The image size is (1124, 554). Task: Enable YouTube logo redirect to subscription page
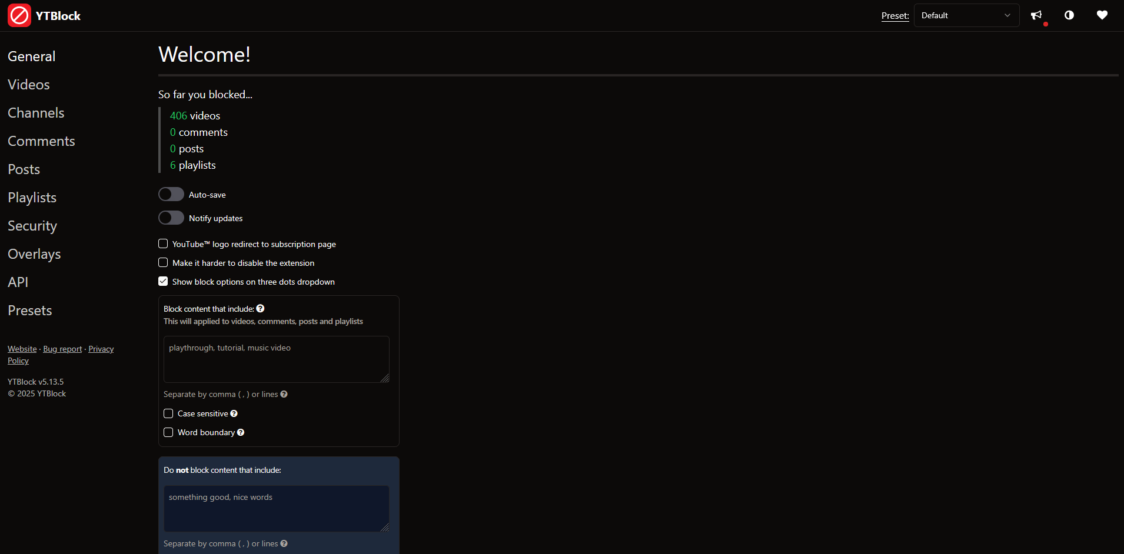tap(162, 243)
